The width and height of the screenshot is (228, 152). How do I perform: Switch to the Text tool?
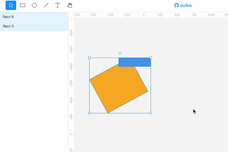click(58, 5)
